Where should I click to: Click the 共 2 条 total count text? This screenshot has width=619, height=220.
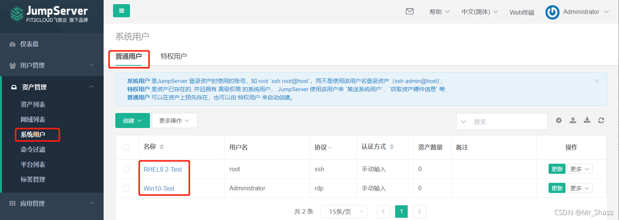point(304,212)
